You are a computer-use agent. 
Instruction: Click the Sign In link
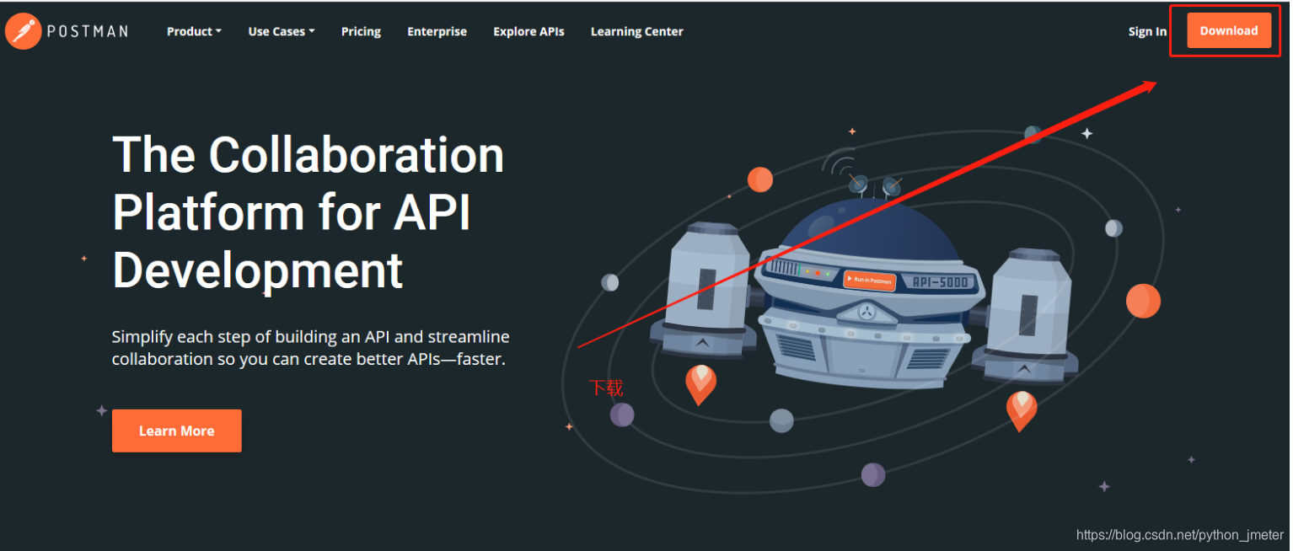tap(1147, 31)
